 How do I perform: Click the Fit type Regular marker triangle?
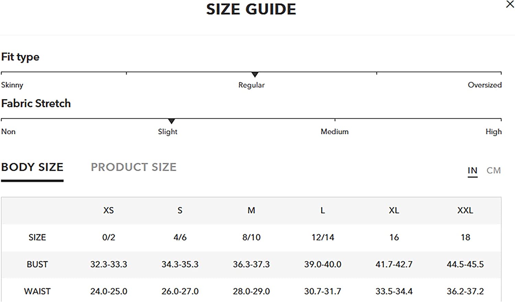coord(255,74)
